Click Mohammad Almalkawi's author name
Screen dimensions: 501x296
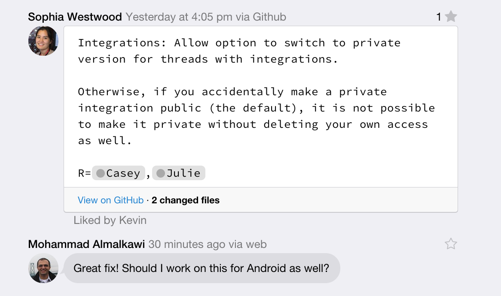(x=87, y=245)
